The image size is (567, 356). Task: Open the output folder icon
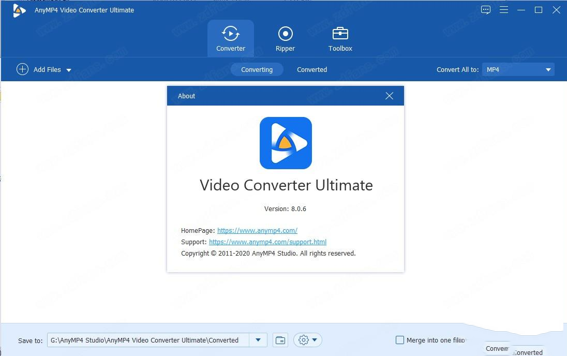click(x=280, y=340)
